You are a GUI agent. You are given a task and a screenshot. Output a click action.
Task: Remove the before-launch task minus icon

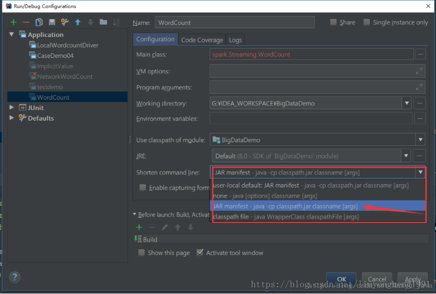[x=152, y=227]
